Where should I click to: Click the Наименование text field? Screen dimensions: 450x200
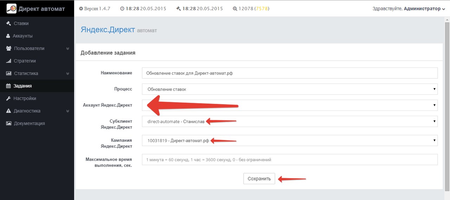(290, 73)
